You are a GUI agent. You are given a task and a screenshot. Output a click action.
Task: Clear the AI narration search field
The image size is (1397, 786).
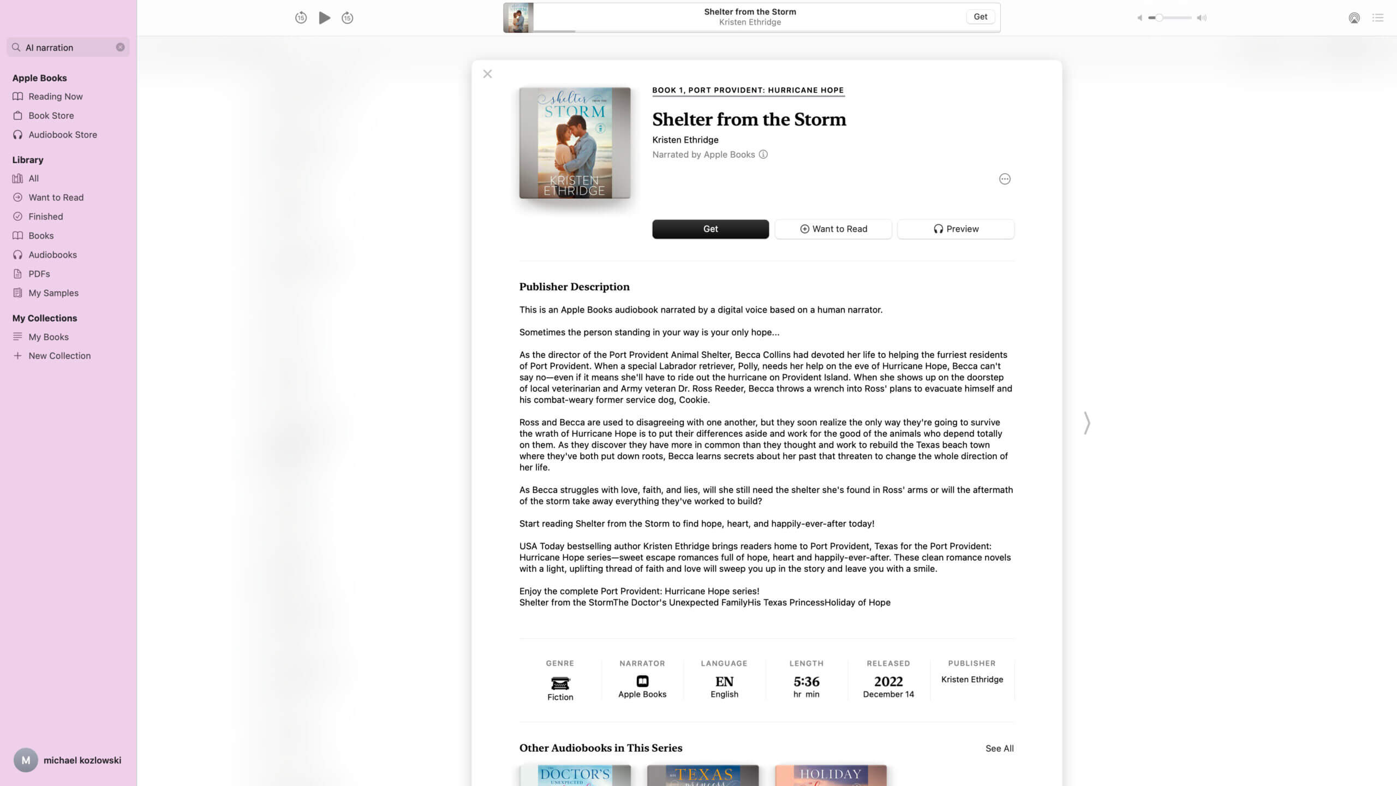pyautogui.click(x=120, y=47)
